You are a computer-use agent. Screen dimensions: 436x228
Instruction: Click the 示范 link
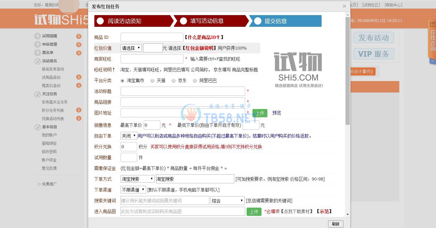(324, 211)
